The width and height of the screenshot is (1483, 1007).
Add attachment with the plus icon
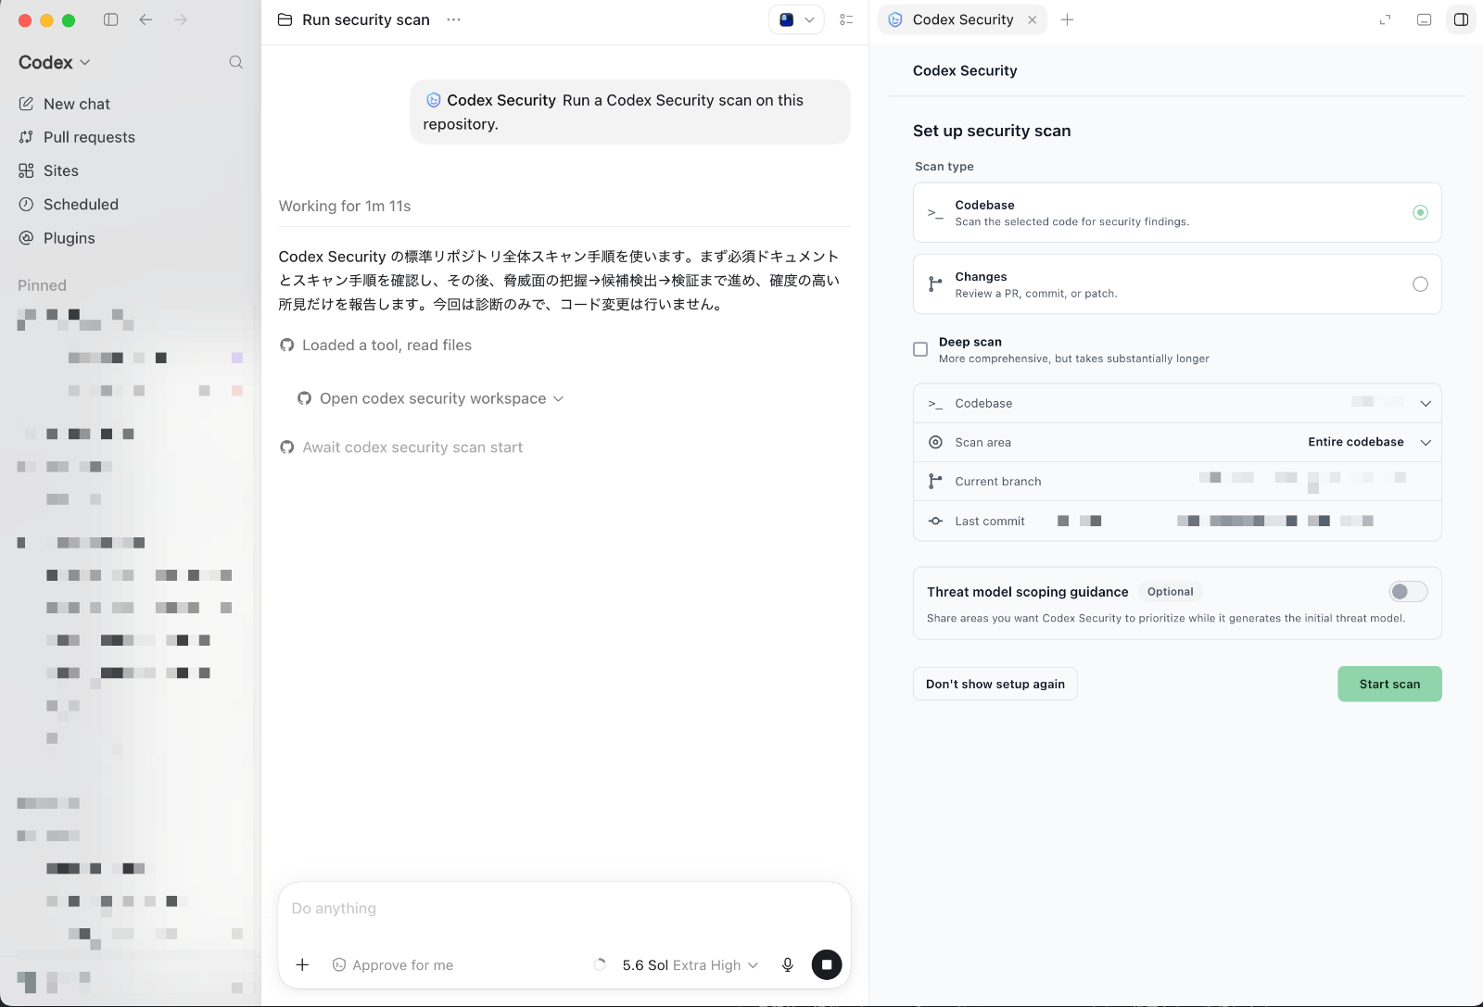click(x=302, y=964)
